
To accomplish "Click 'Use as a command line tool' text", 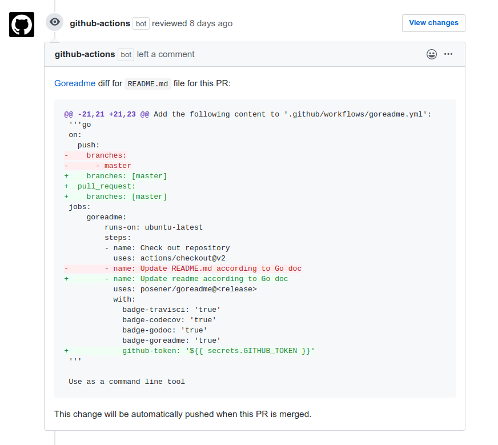I will point(127,382).
